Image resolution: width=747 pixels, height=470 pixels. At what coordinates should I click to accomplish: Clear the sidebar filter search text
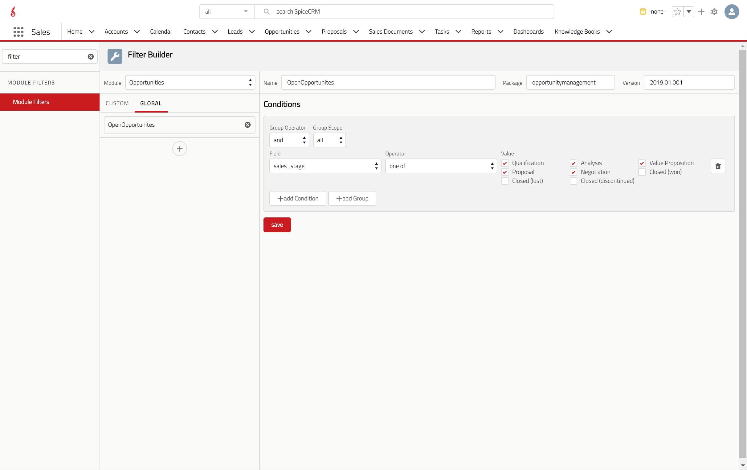tap(91, 56)
